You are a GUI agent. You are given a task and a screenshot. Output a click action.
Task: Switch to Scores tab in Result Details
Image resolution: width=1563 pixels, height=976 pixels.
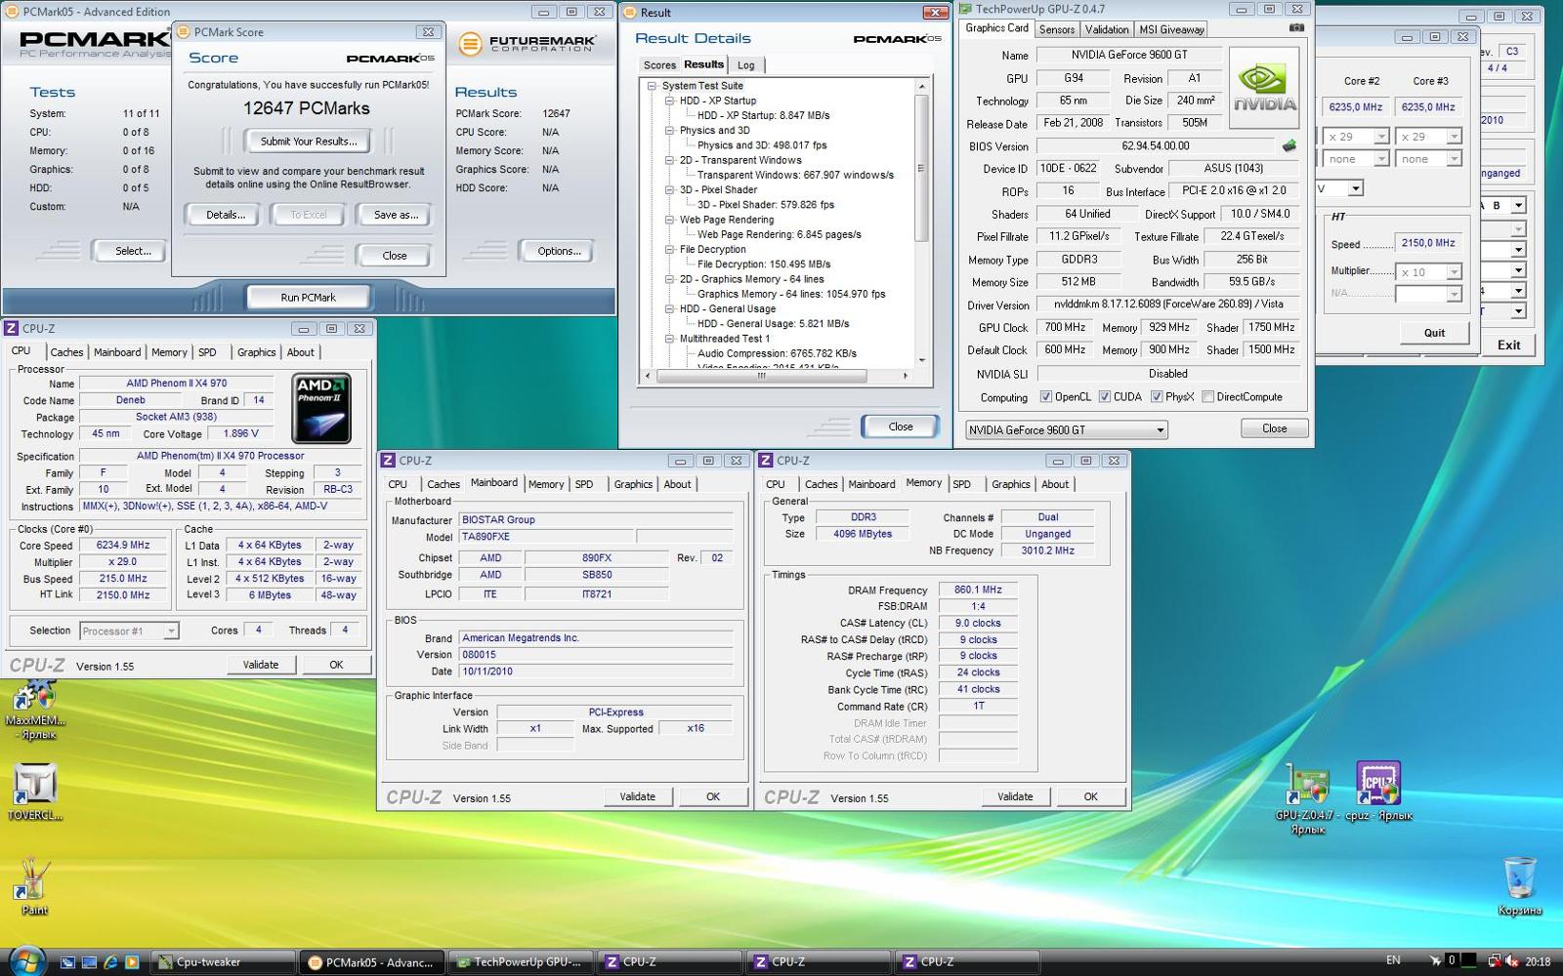point(659,65)
